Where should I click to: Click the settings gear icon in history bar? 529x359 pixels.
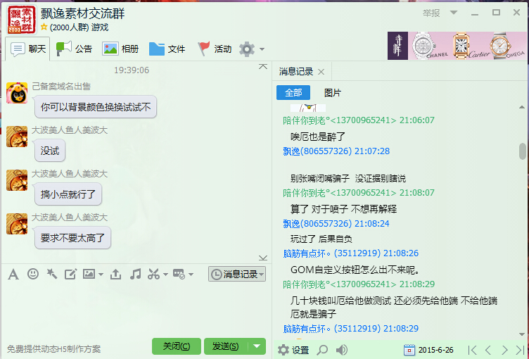tap(283, 350)
